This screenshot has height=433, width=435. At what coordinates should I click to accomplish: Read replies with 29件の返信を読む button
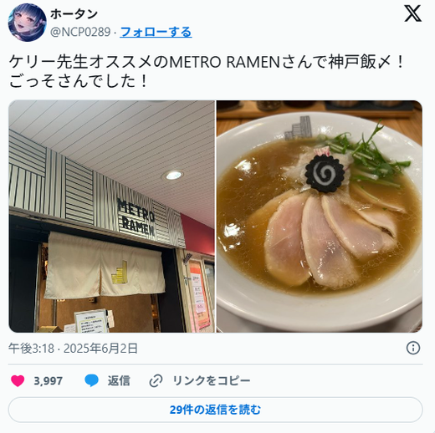pyautogui.click(x=215, y=410)
